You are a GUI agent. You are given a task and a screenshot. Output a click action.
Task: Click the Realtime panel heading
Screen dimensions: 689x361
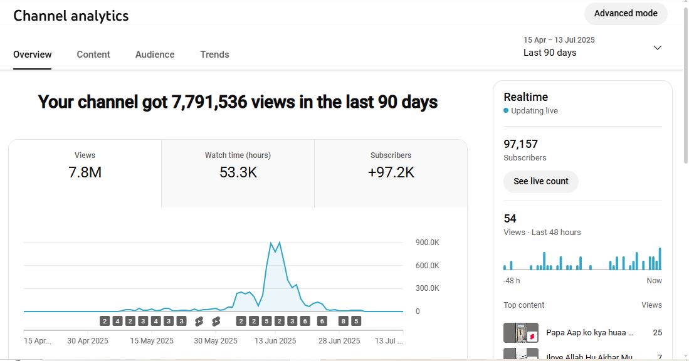(525, 97)
